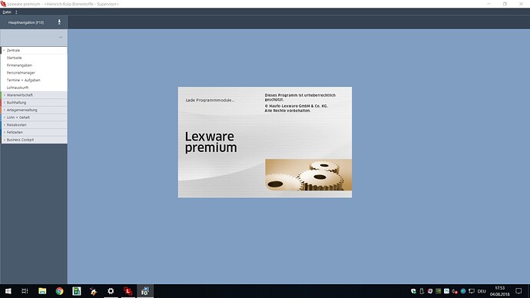Switch to red Lexware taskbar icon
Image resolution: width=530 pixels, height=298 pixels.
tap(128, 291)
